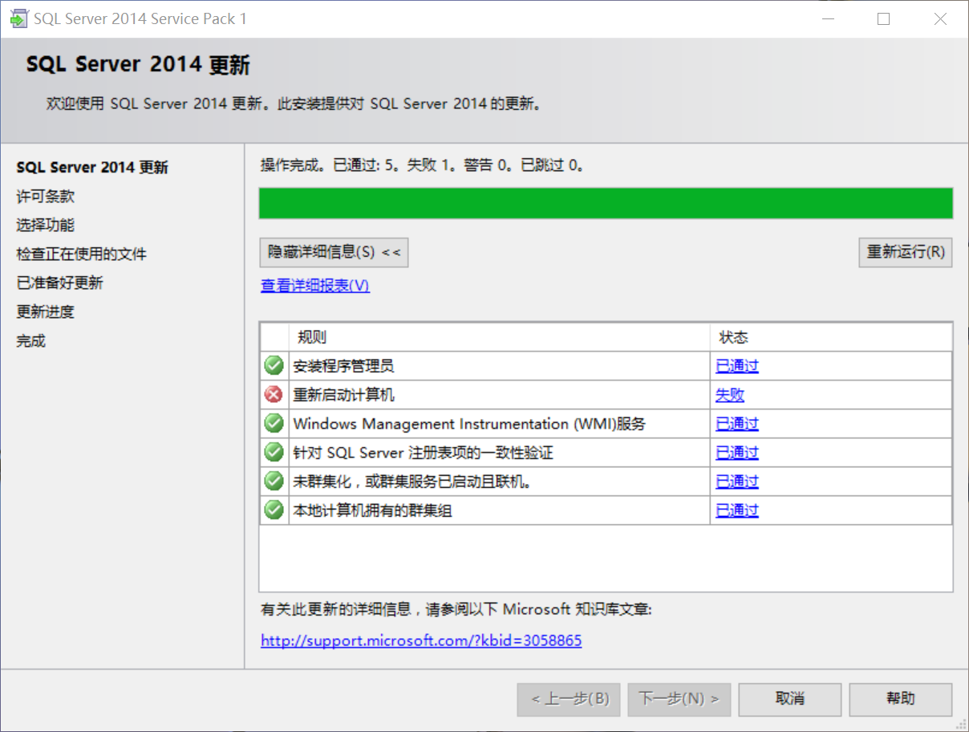
Task: Select the SQL Server 2014 更新 step in sidebar
Action: (92, 167)
